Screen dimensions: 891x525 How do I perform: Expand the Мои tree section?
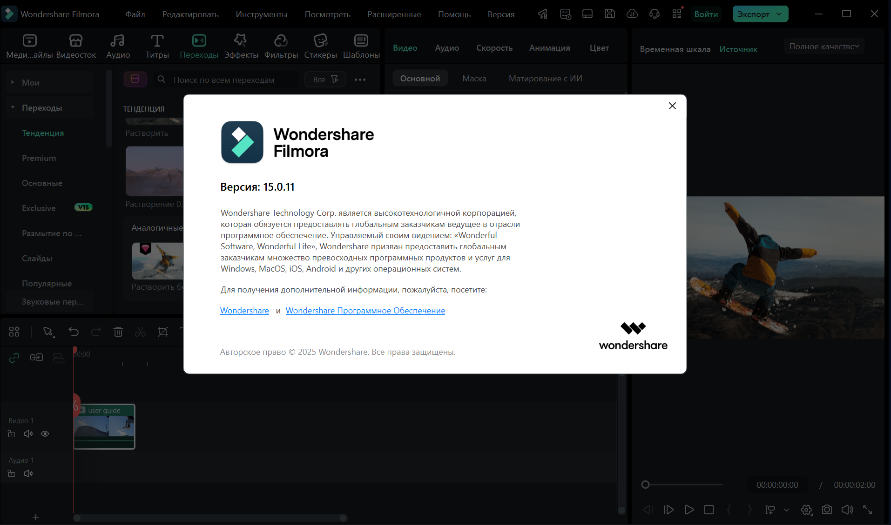[x=13, y=82]
